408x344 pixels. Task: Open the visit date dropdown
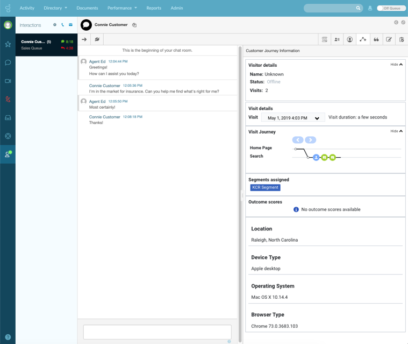tap(293, 118)
